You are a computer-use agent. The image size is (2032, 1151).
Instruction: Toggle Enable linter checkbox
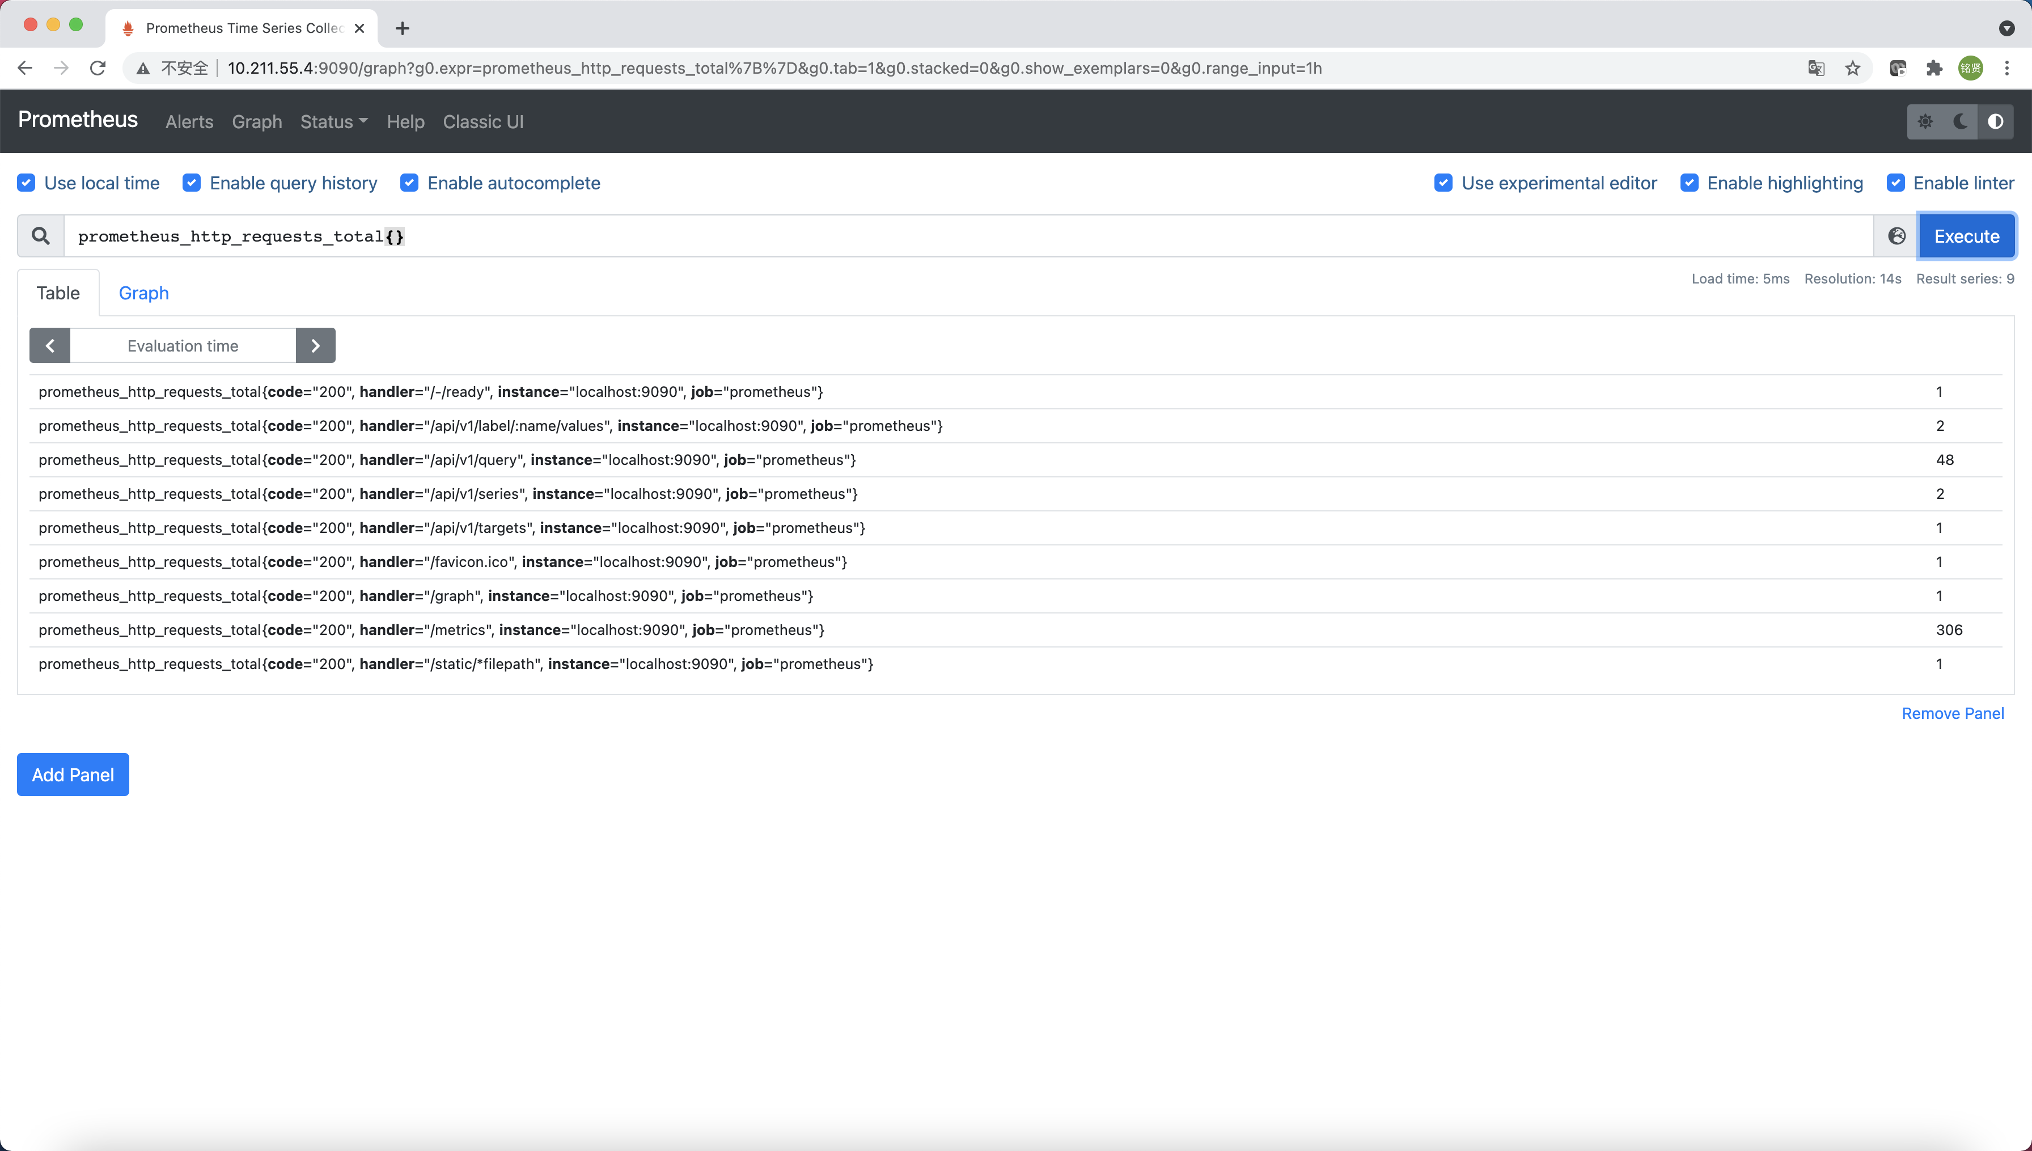point(1895,183)
